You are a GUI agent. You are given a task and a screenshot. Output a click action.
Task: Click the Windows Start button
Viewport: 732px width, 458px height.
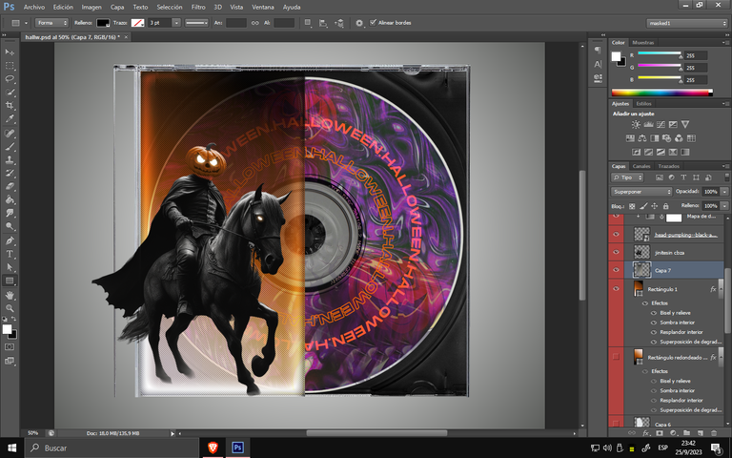click(x=11, y=448)
